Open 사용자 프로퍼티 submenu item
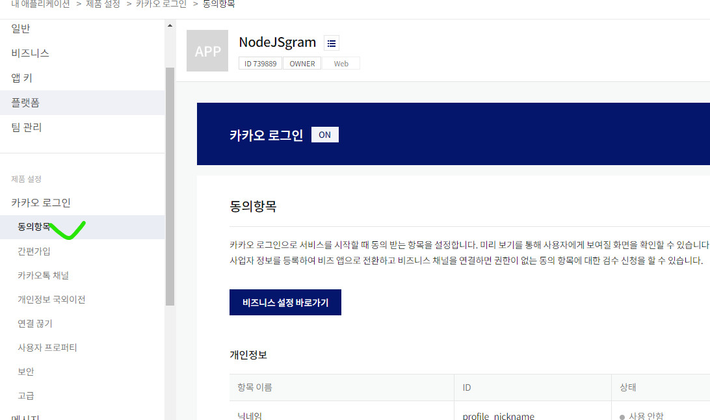710x420 pixels. click(x=47, y=348)
